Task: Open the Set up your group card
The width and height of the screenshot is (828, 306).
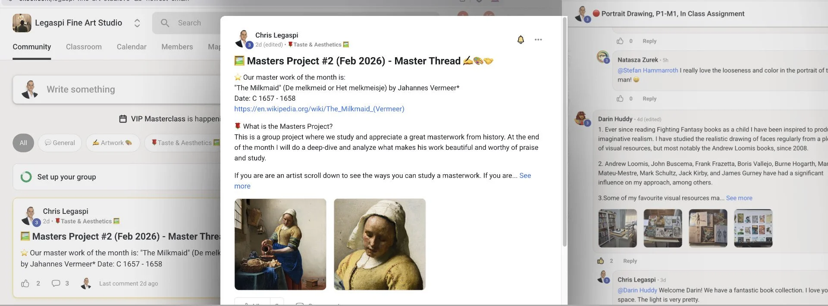Action: pos(116,177)
